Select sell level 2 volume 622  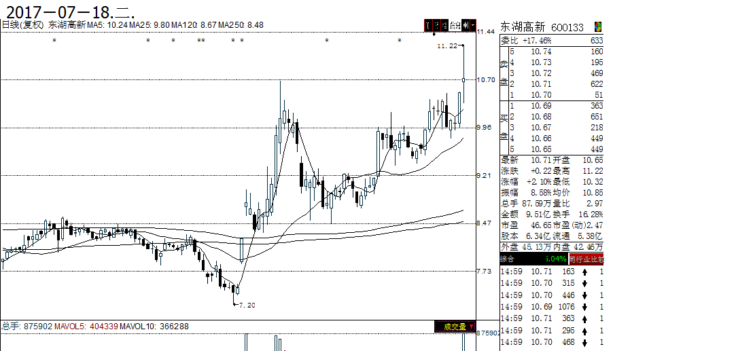(x=597, y=84)
